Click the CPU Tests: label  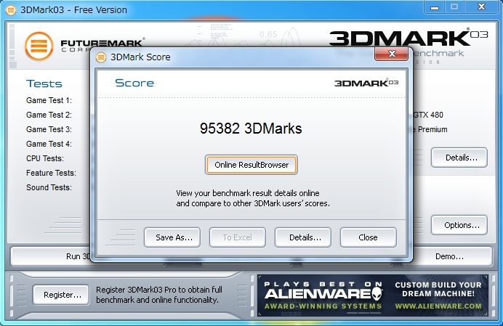tap(45, 158)
